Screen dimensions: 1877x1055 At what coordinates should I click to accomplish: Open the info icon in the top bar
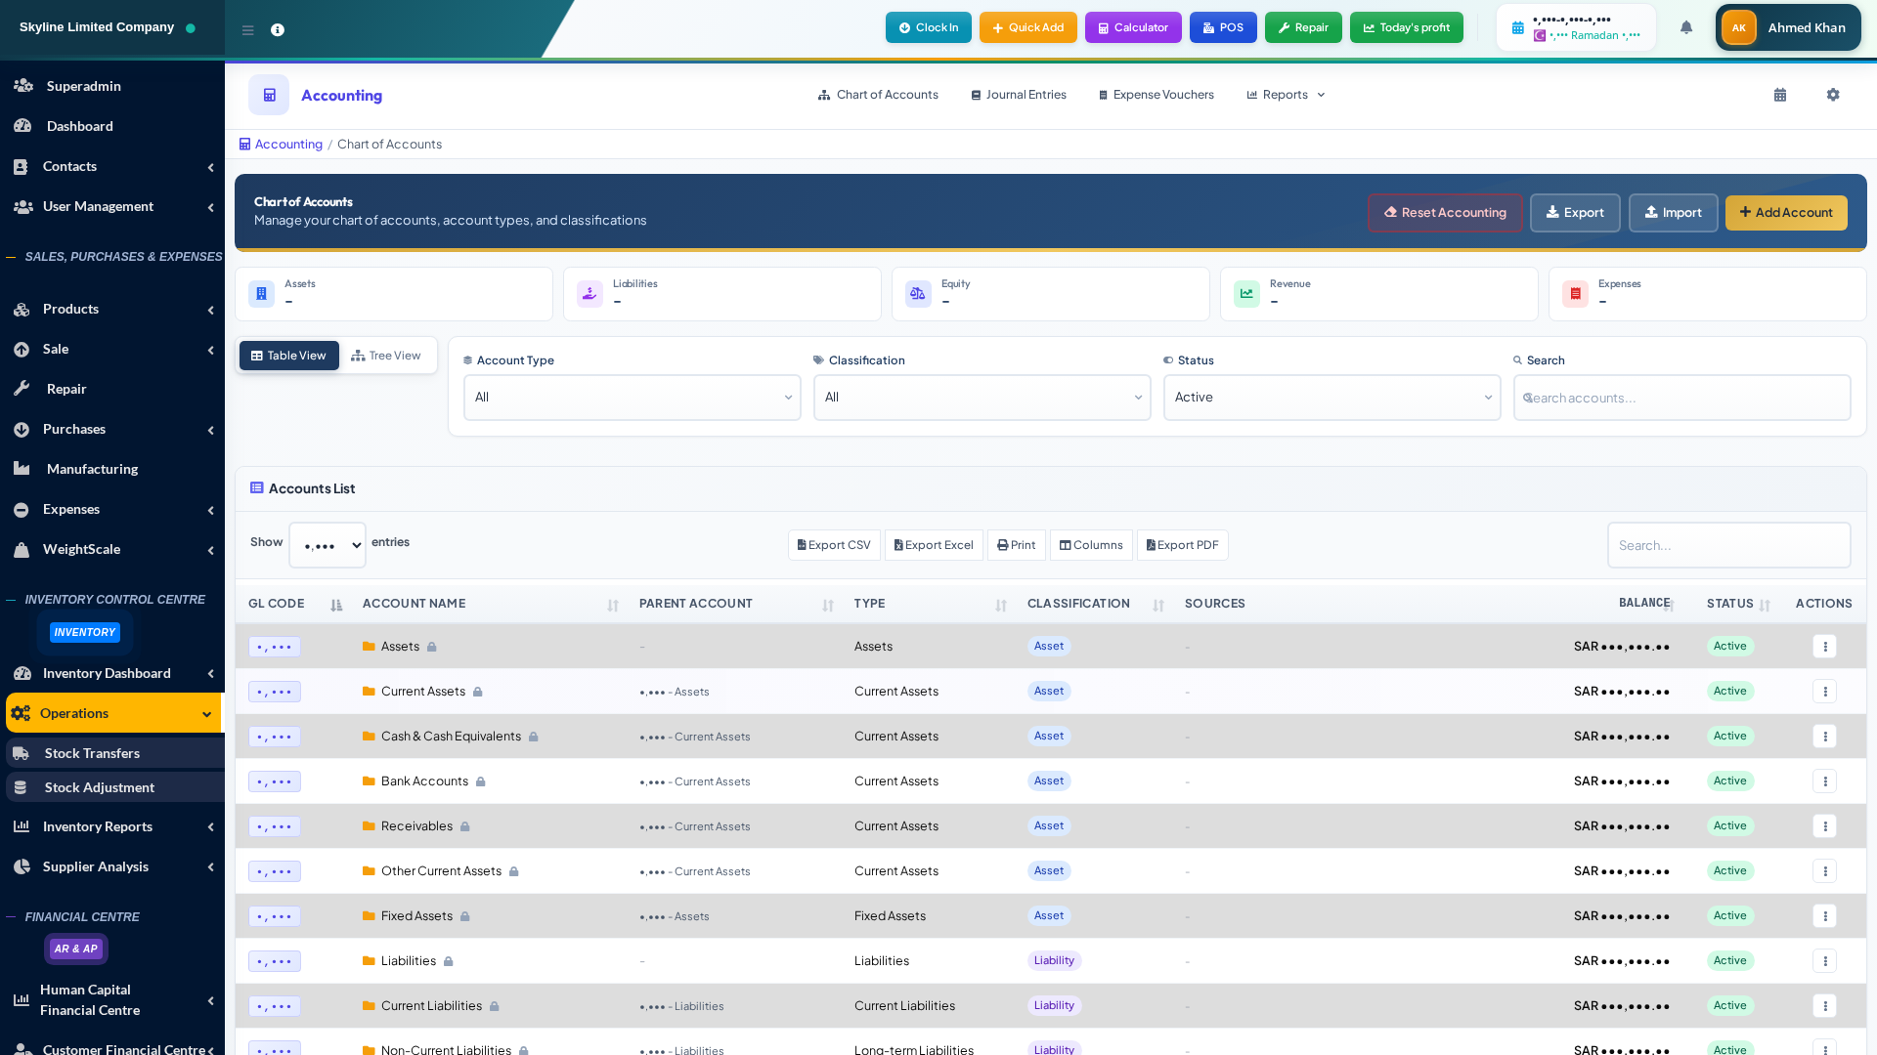tap(278, 29)
